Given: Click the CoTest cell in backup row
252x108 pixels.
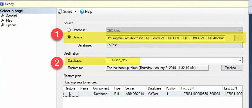Looking at the screenshot, I should (155, 94).
